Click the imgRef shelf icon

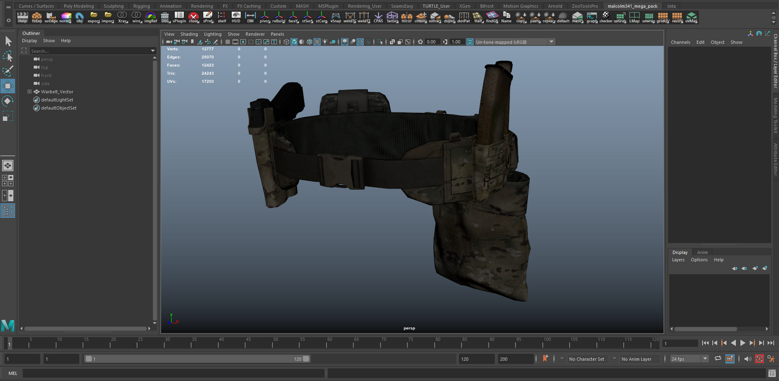pyautogui.click(x=150, y=17)
